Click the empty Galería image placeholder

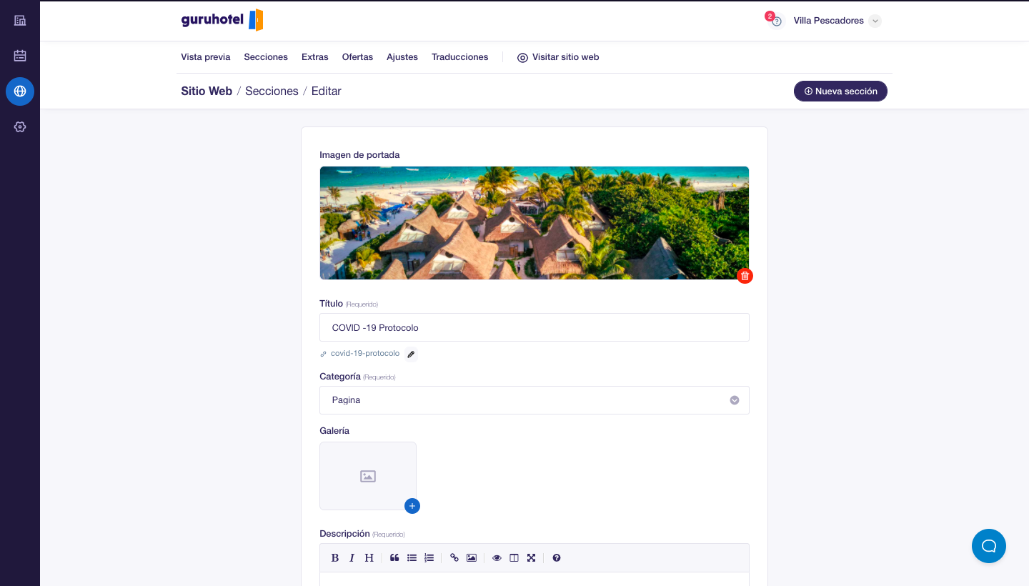368,476
